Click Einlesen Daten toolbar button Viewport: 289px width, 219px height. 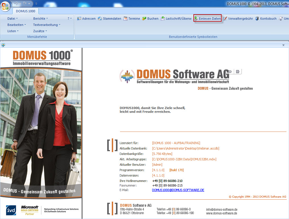click(x=207, y=19)
